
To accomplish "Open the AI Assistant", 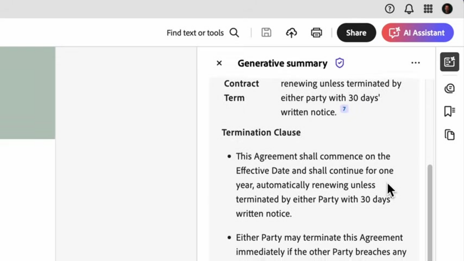I will click(418, 33).
